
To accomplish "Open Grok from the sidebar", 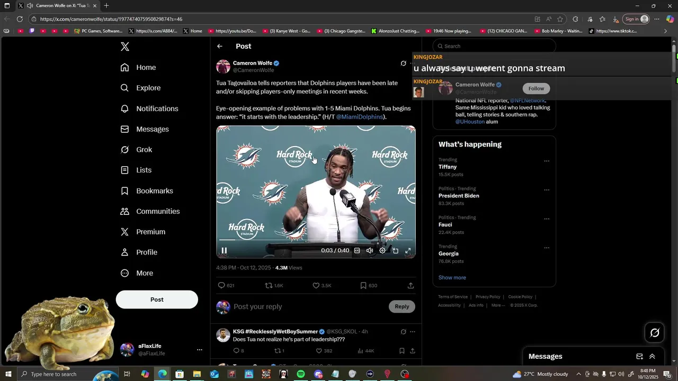I will (x=136, y=150).
